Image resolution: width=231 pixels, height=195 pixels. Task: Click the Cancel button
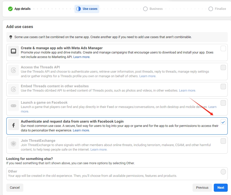click(x=14, y=188)
